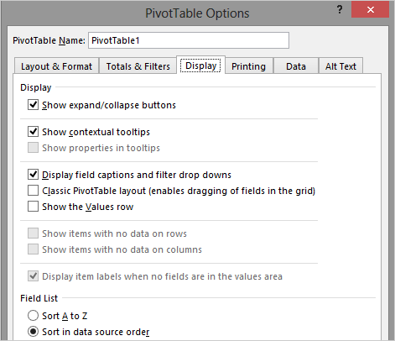Close the PivotTable Options dialog
The height and width of the screenshot is (341, 395).
370,9
